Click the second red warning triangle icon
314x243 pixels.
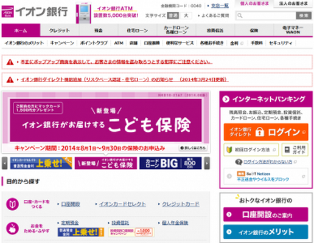(10, 80)
